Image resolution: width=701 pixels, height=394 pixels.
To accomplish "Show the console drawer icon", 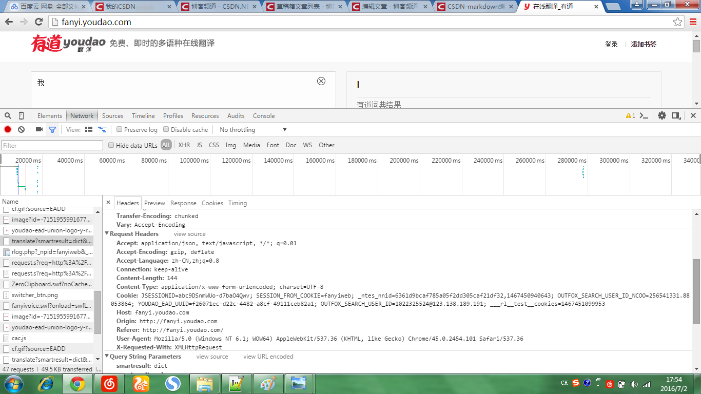I will click(644, 116).
